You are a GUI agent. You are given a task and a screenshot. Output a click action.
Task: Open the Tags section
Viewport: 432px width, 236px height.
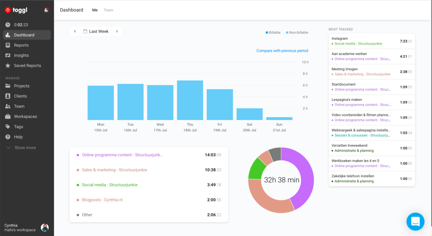(18, 127)
